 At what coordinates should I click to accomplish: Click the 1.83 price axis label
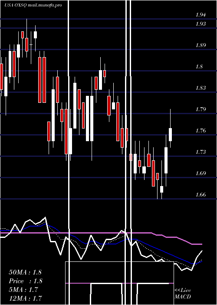click(x=201, y=88)
